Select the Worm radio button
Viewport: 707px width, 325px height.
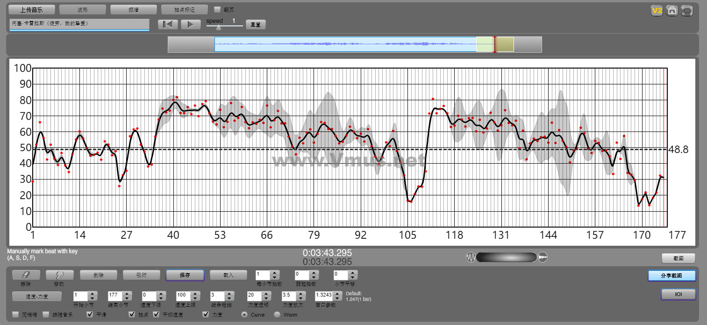pyautogui.click(x=277, y=315)
